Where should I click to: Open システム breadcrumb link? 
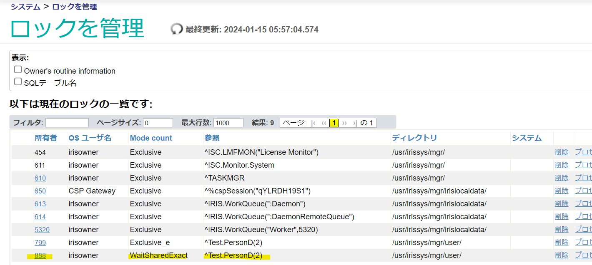pyautogui.click(x=25, y=7)
